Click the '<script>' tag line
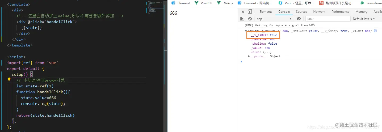Image resolution: width=382 pixels, height=132 pixels. 16,57
